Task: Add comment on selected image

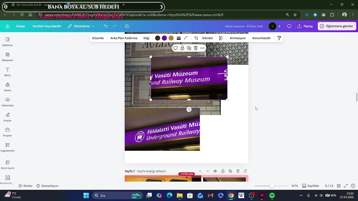Action: [x=175, y=48]
